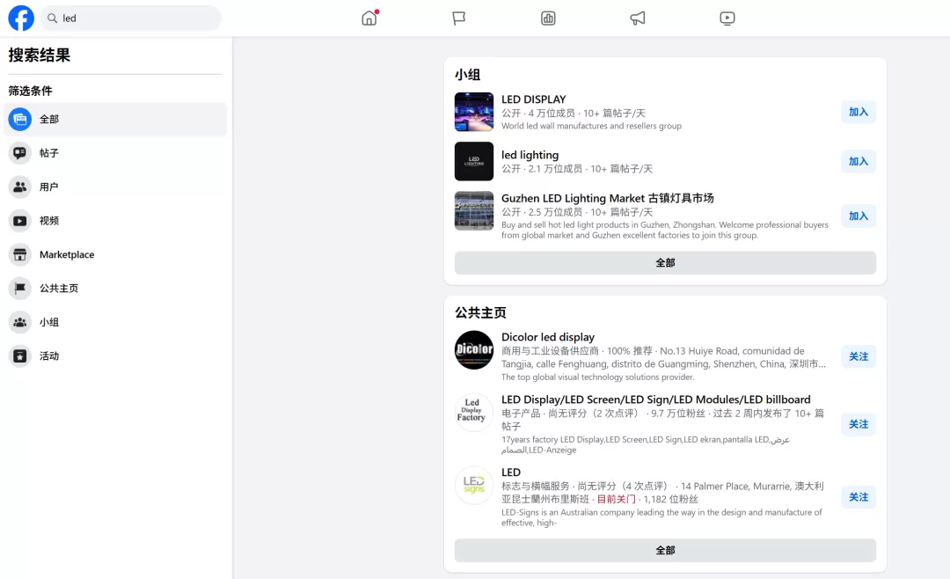This screenshot has width=950, height=579.
Task: Follow the LED signs page with 关注
Action: [x=858, y=497]
